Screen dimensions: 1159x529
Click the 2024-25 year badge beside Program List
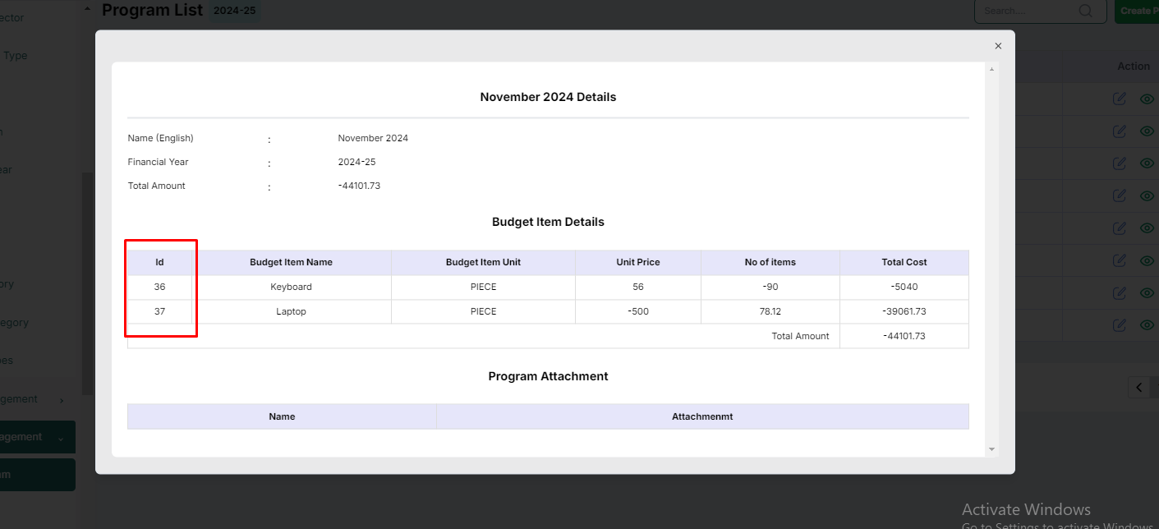pyautogui.click(x=234, y=11)
